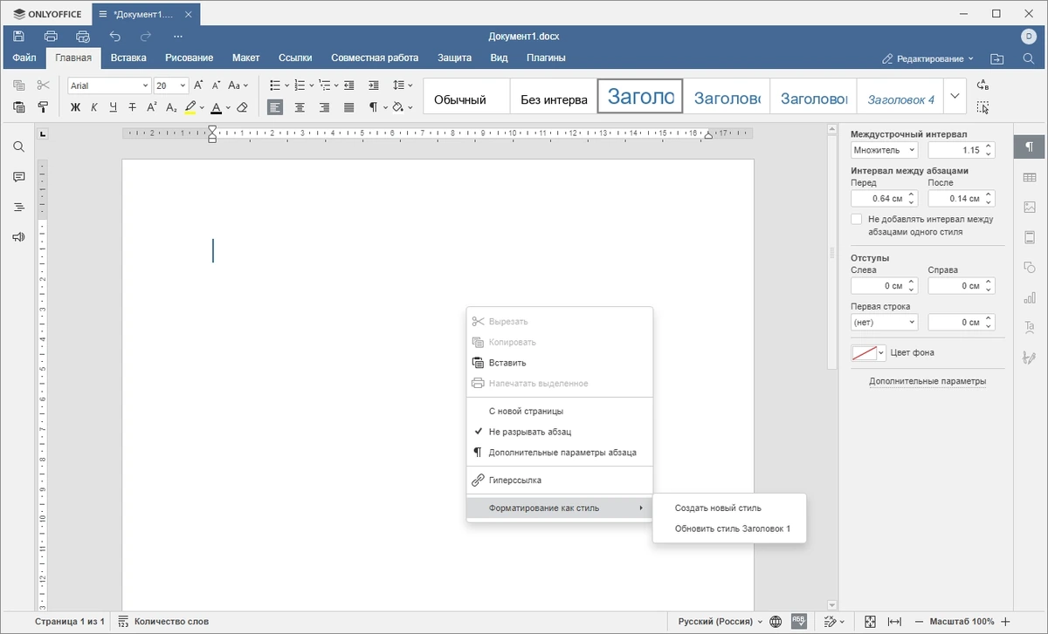The width and height of the screenshot is (1048, 634).
Task: Open image settings in right sidebar
Action: pos(1030,208)
